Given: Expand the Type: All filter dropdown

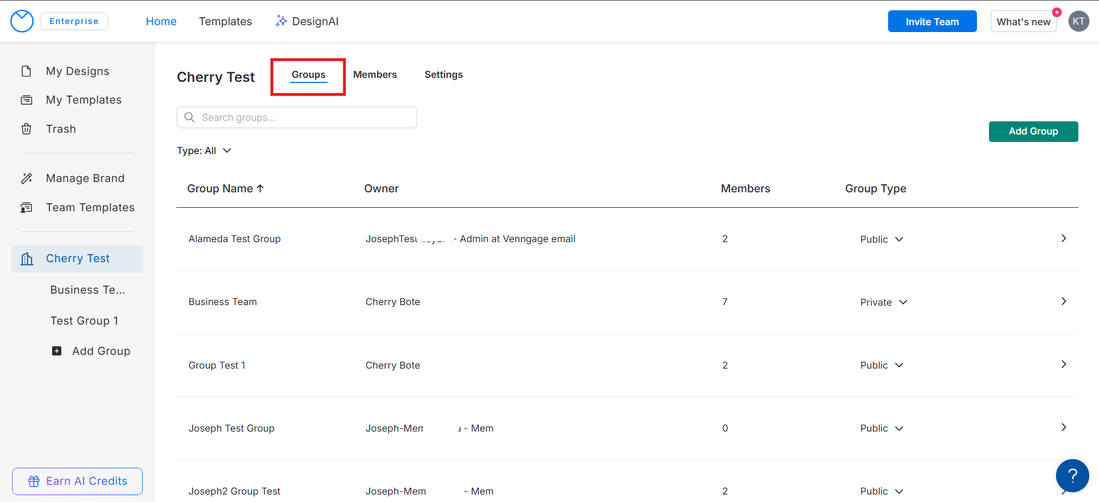Looking at the screenshot, I should (204, 151).
